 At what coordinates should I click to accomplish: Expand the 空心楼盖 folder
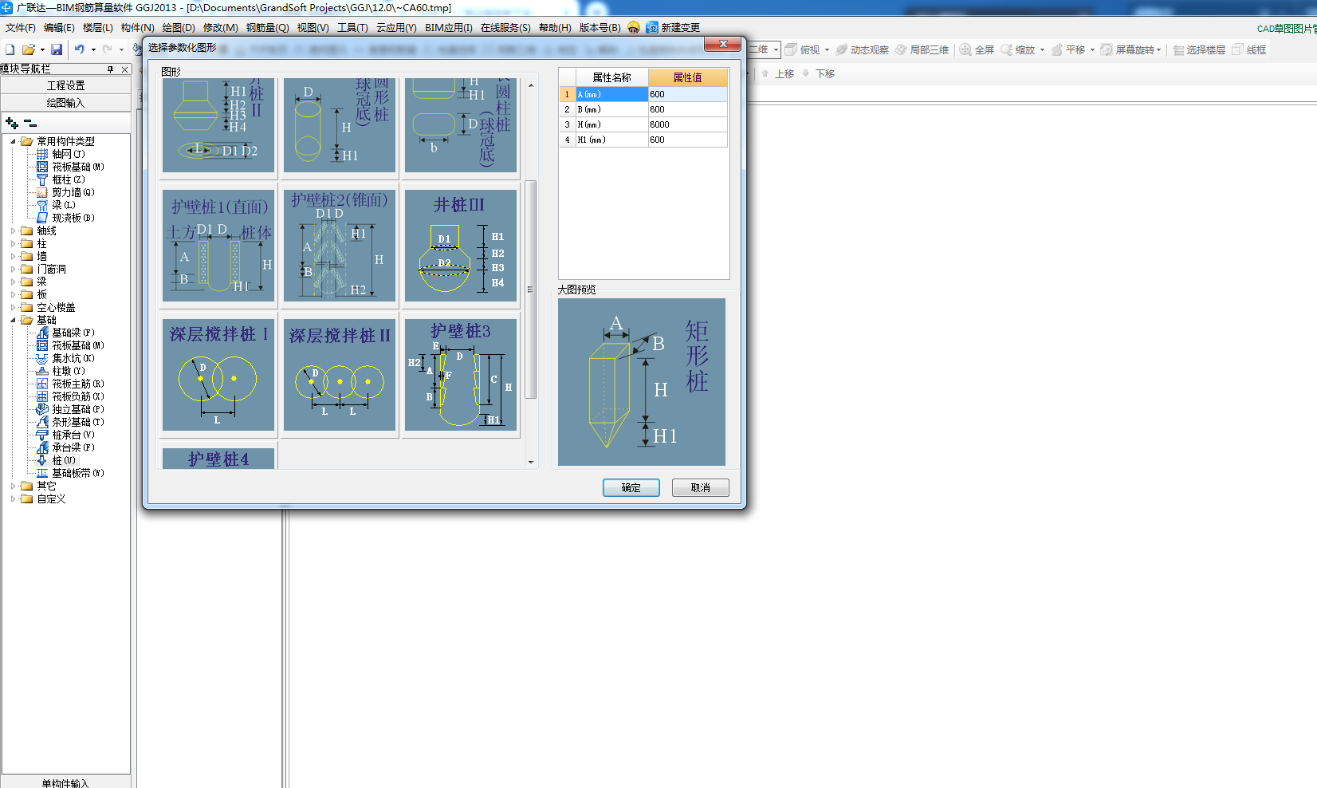tap(13, 307)
